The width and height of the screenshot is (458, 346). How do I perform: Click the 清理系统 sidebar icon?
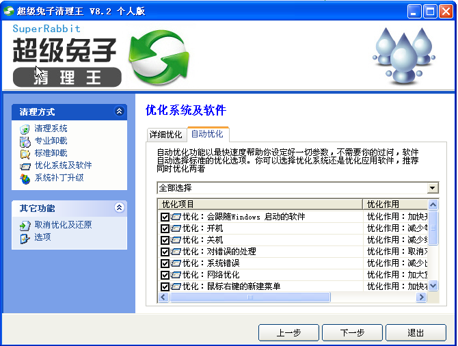pyautogui.click(x=25, y=129)
